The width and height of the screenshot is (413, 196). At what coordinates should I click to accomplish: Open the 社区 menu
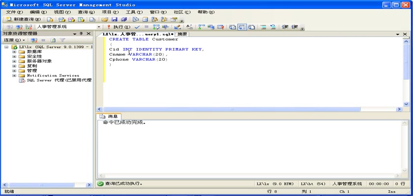182,12
